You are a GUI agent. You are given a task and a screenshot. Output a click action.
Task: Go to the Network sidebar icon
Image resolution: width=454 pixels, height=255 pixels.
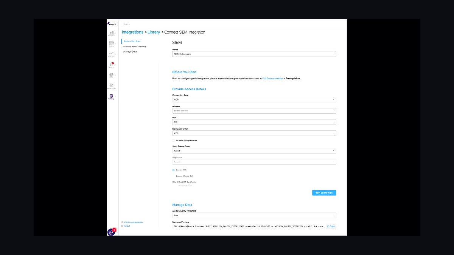click(x=111, y=54)
